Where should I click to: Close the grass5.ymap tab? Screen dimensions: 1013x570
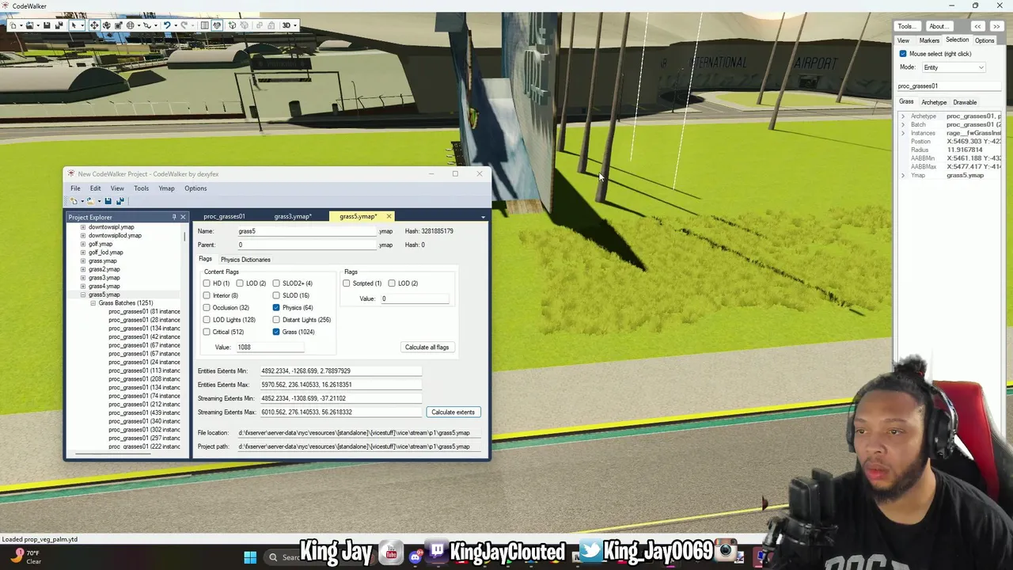389,216
